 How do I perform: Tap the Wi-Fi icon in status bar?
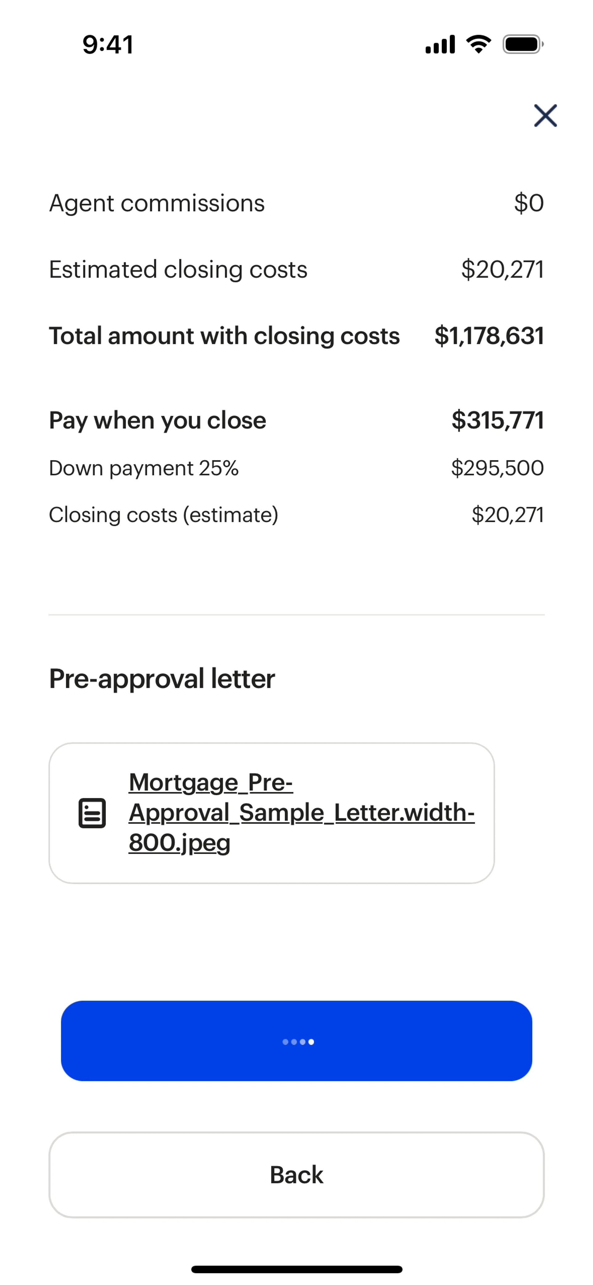pyautogui.click(x=478, y=44)
